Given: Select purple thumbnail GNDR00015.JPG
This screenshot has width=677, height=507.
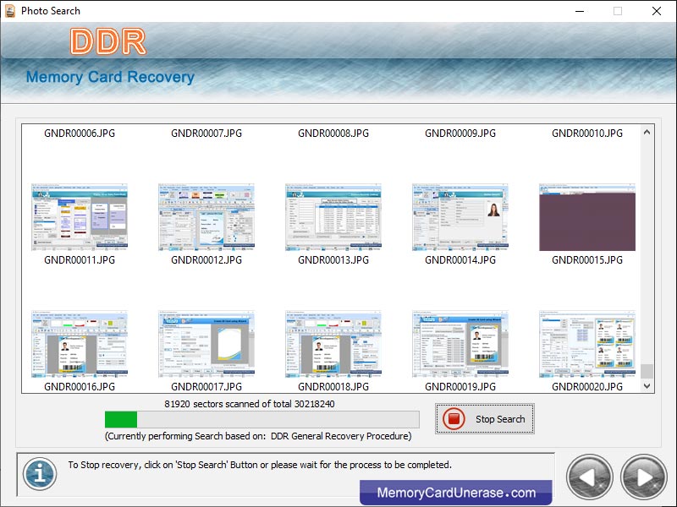Looking at the screenshot, I should tap(587, 217).
